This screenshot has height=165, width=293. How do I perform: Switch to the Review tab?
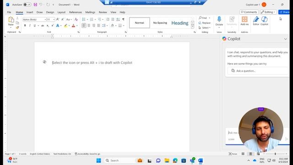click(x=103, y=12)
